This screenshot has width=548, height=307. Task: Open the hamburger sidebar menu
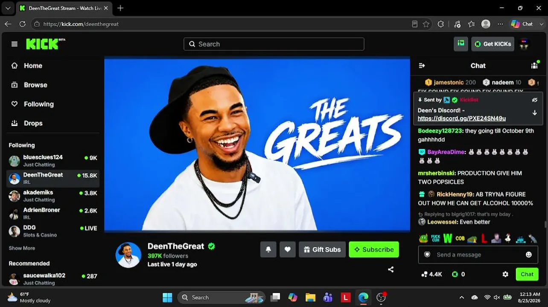(15, 44)
